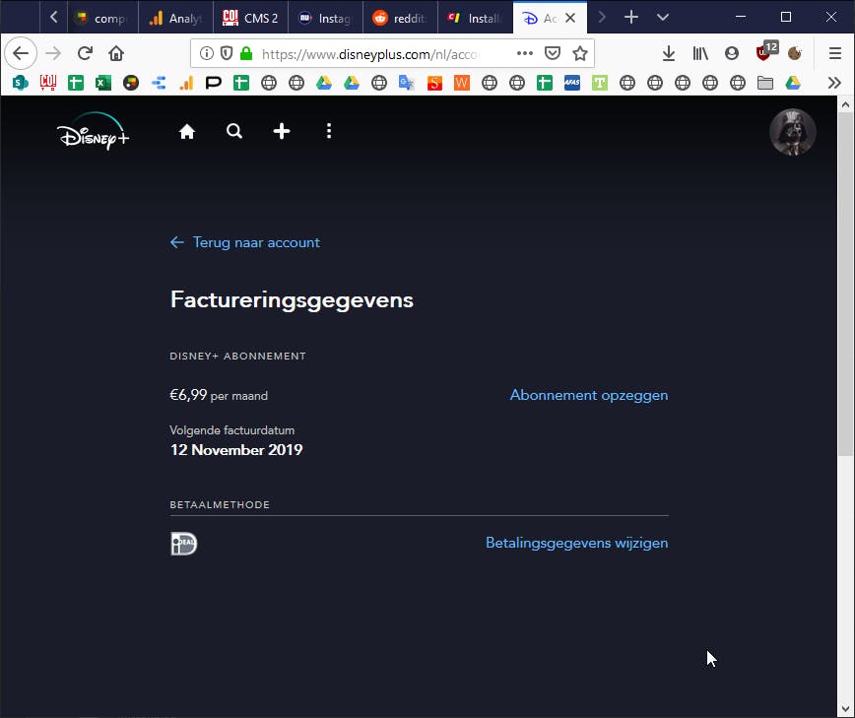
Task: Click the green padlock connection icon
Action: (246, 53)
